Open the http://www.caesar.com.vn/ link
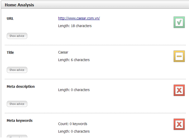Viewport: 189px width, 138px height. coord(79,18)
